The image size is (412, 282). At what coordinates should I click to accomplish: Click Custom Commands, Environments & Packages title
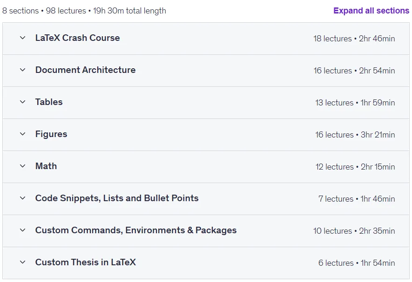[x=136, y=230]
